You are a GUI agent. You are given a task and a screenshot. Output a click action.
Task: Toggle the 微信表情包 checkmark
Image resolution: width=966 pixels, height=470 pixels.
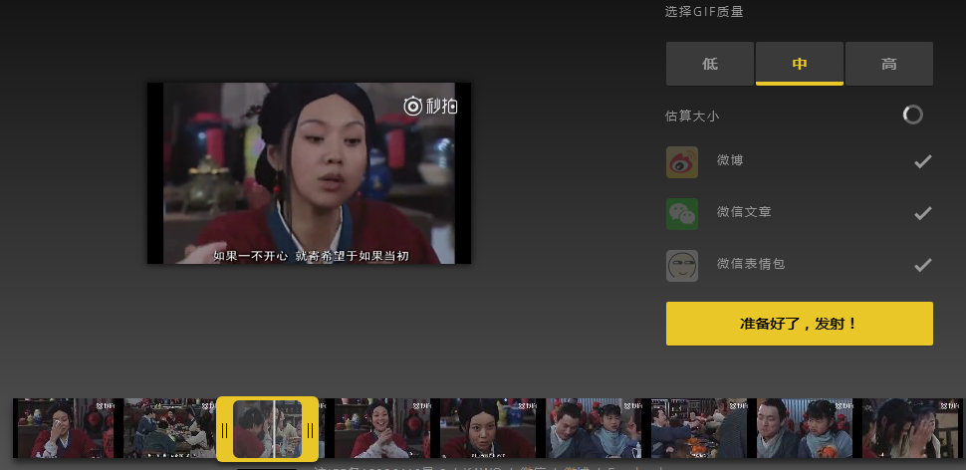click(x=922, y=266)
